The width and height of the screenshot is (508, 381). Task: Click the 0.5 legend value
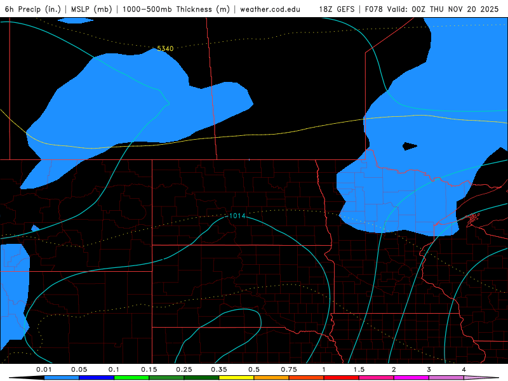coord(254,370)
